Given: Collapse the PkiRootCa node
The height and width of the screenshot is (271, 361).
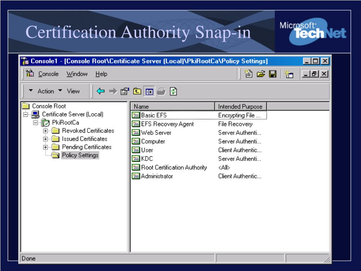Looking at the screenshot, I should [35, 123].
